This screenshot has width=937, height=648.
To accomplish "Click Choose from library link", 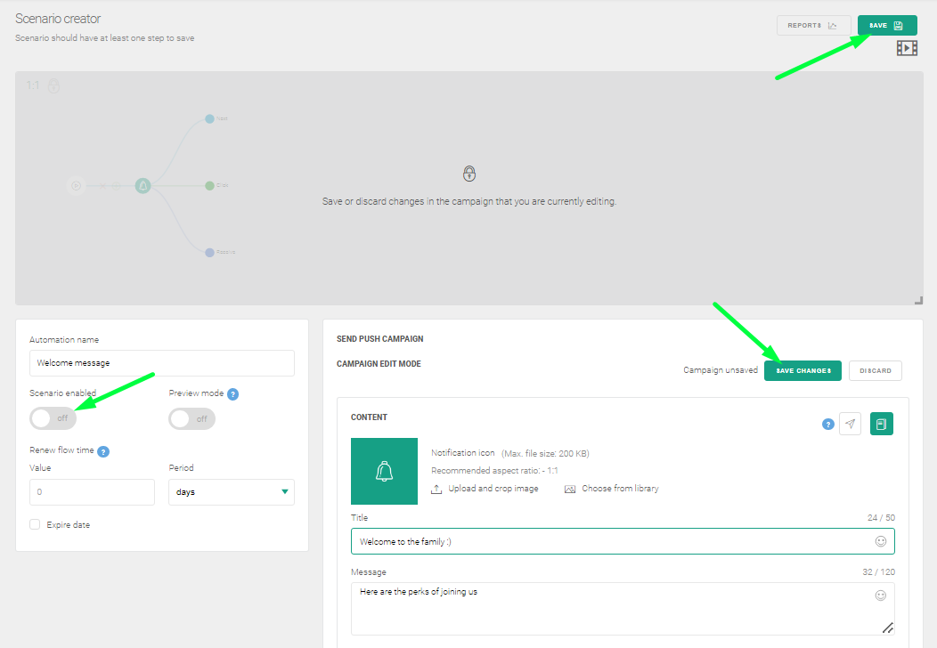I will 619,489.
